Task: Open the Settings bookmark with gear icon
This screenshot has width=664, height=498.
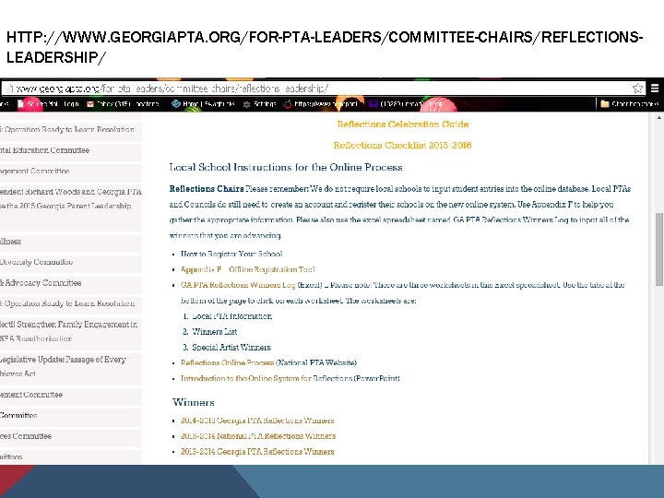Action: tap(259, 103)
